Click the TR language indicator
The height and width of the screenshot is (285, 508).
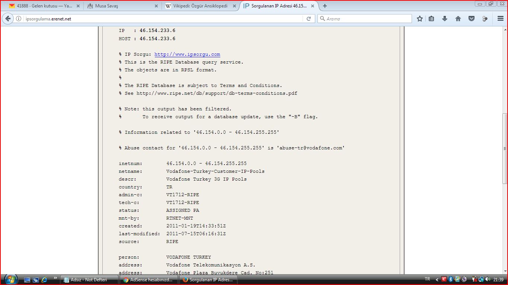point(427,279)
